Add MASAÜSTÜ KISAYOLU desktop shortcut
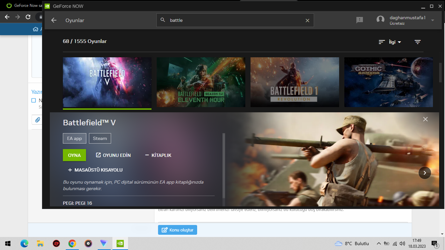This screenshot has height=250, width=445. pyautogui.click(x=95, y=170)
